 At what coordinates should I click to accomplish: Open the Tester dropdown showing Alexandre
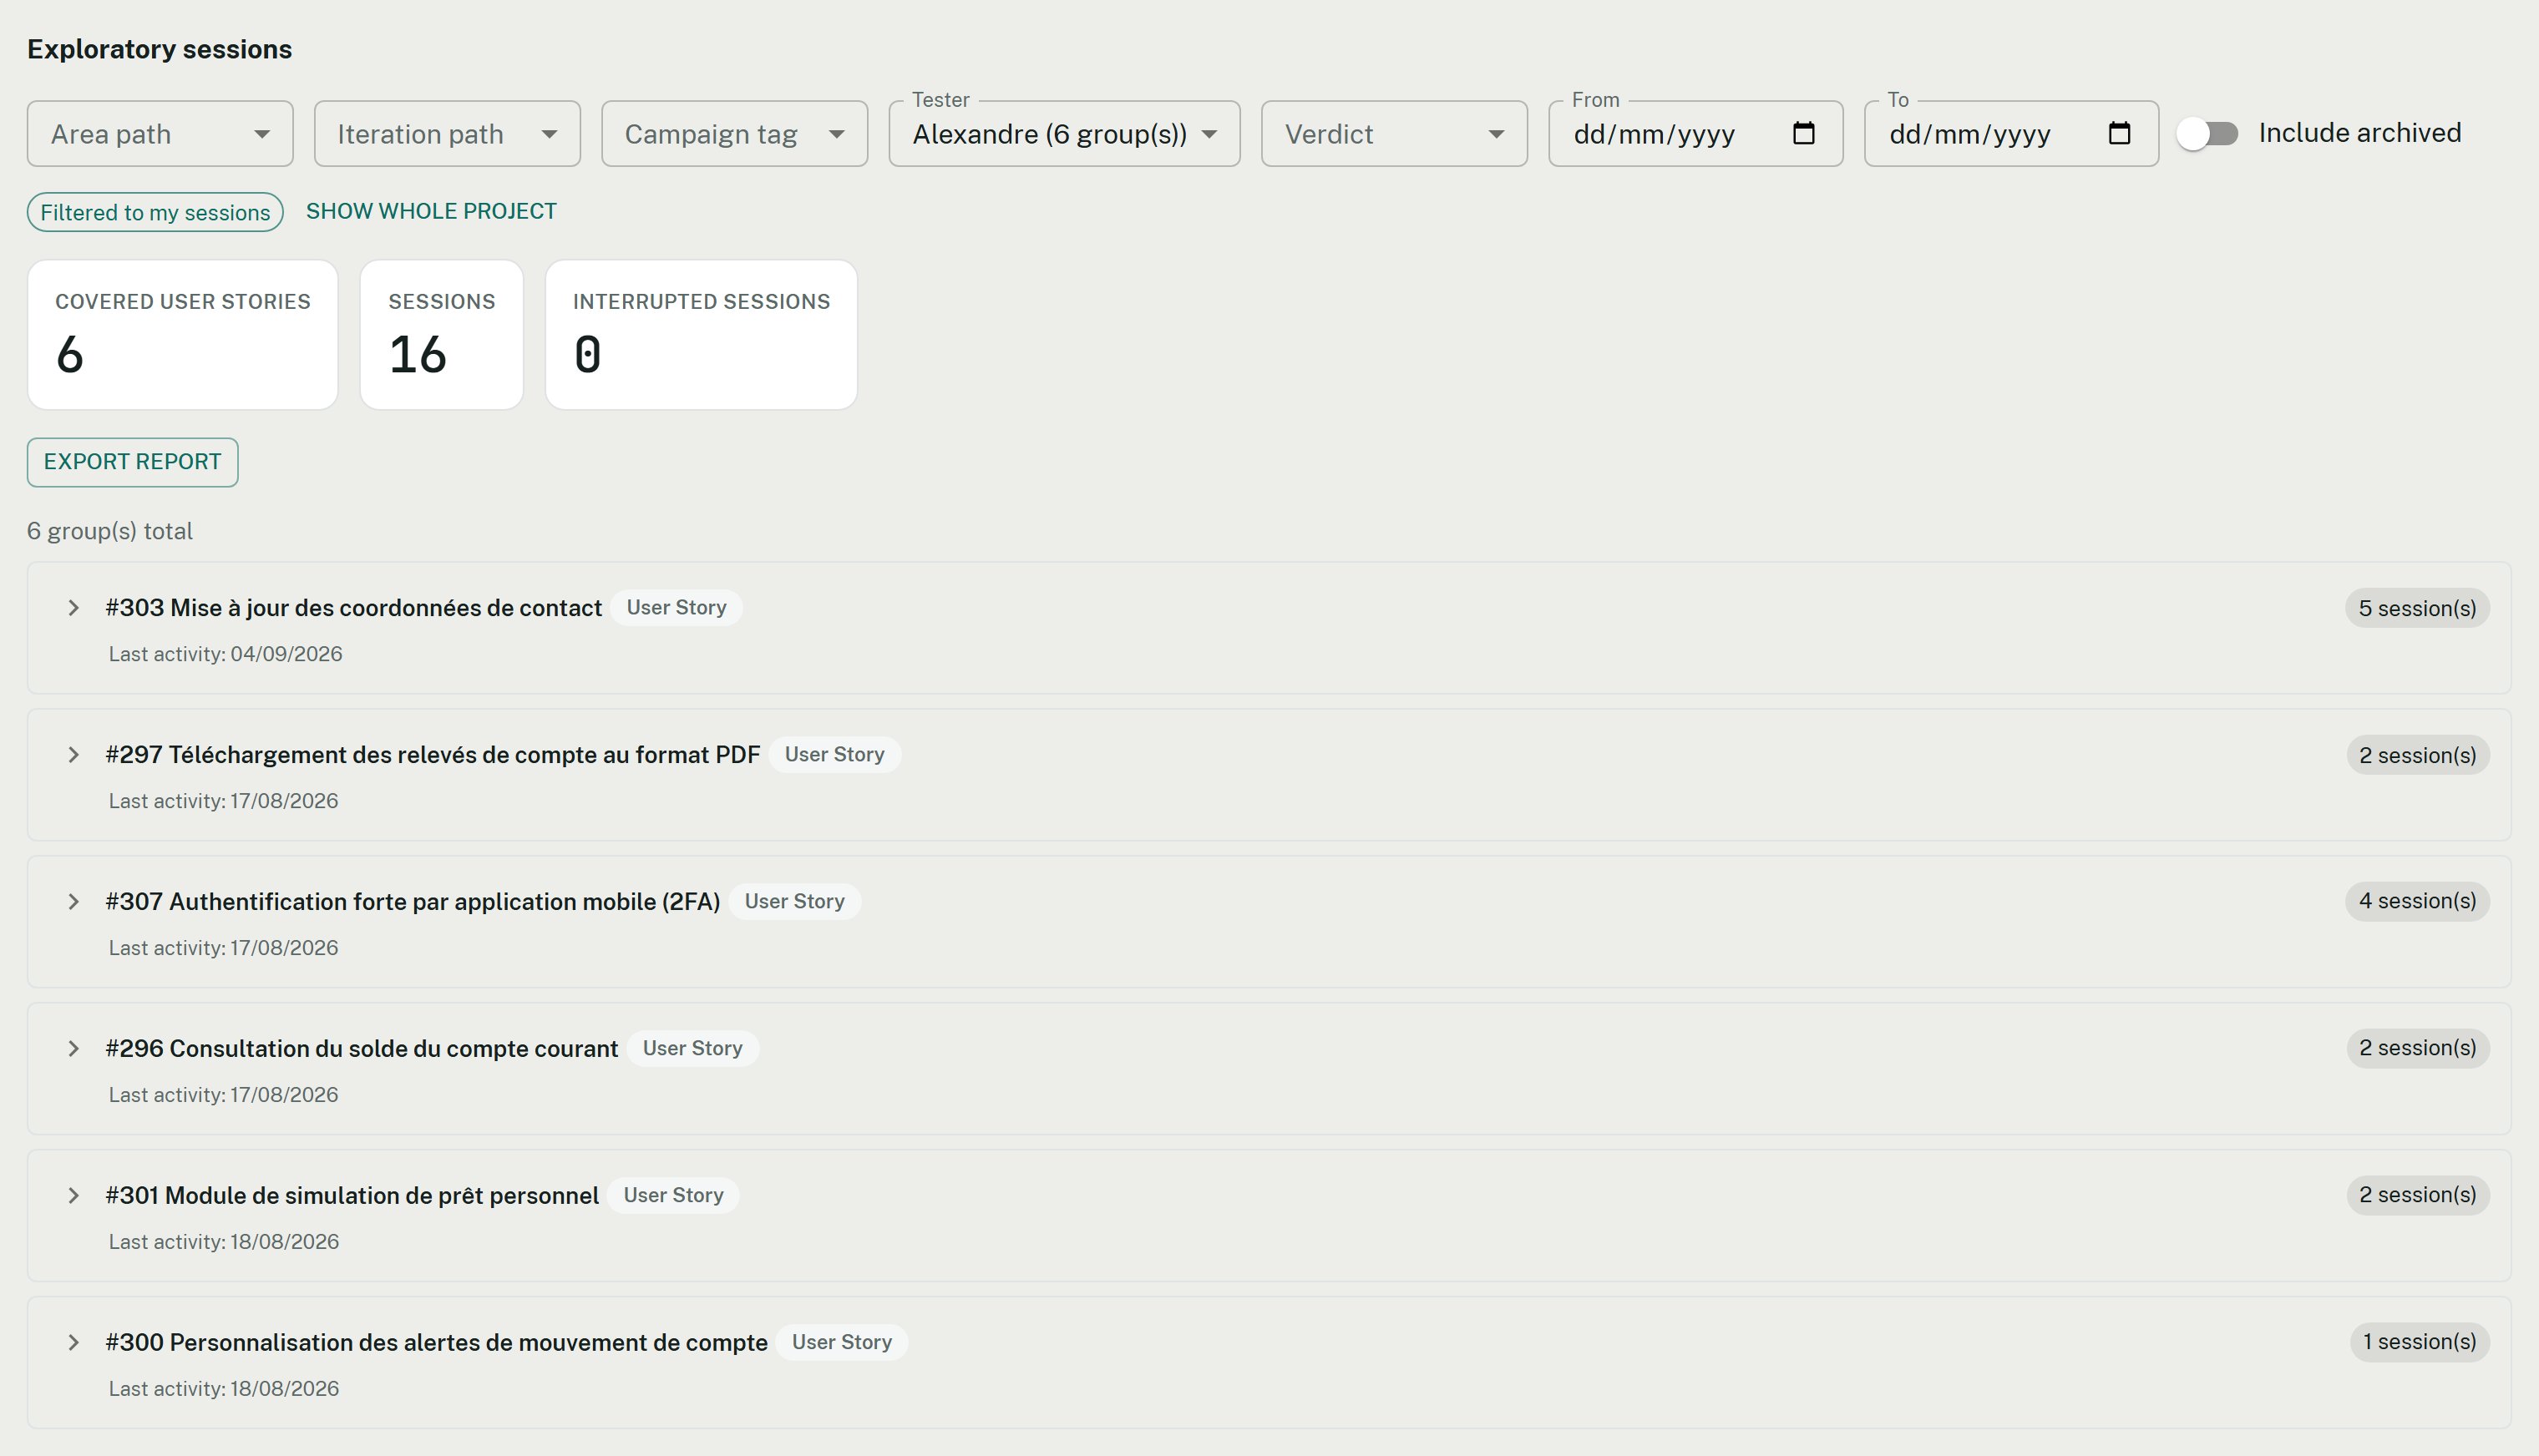coord(1064,133)
